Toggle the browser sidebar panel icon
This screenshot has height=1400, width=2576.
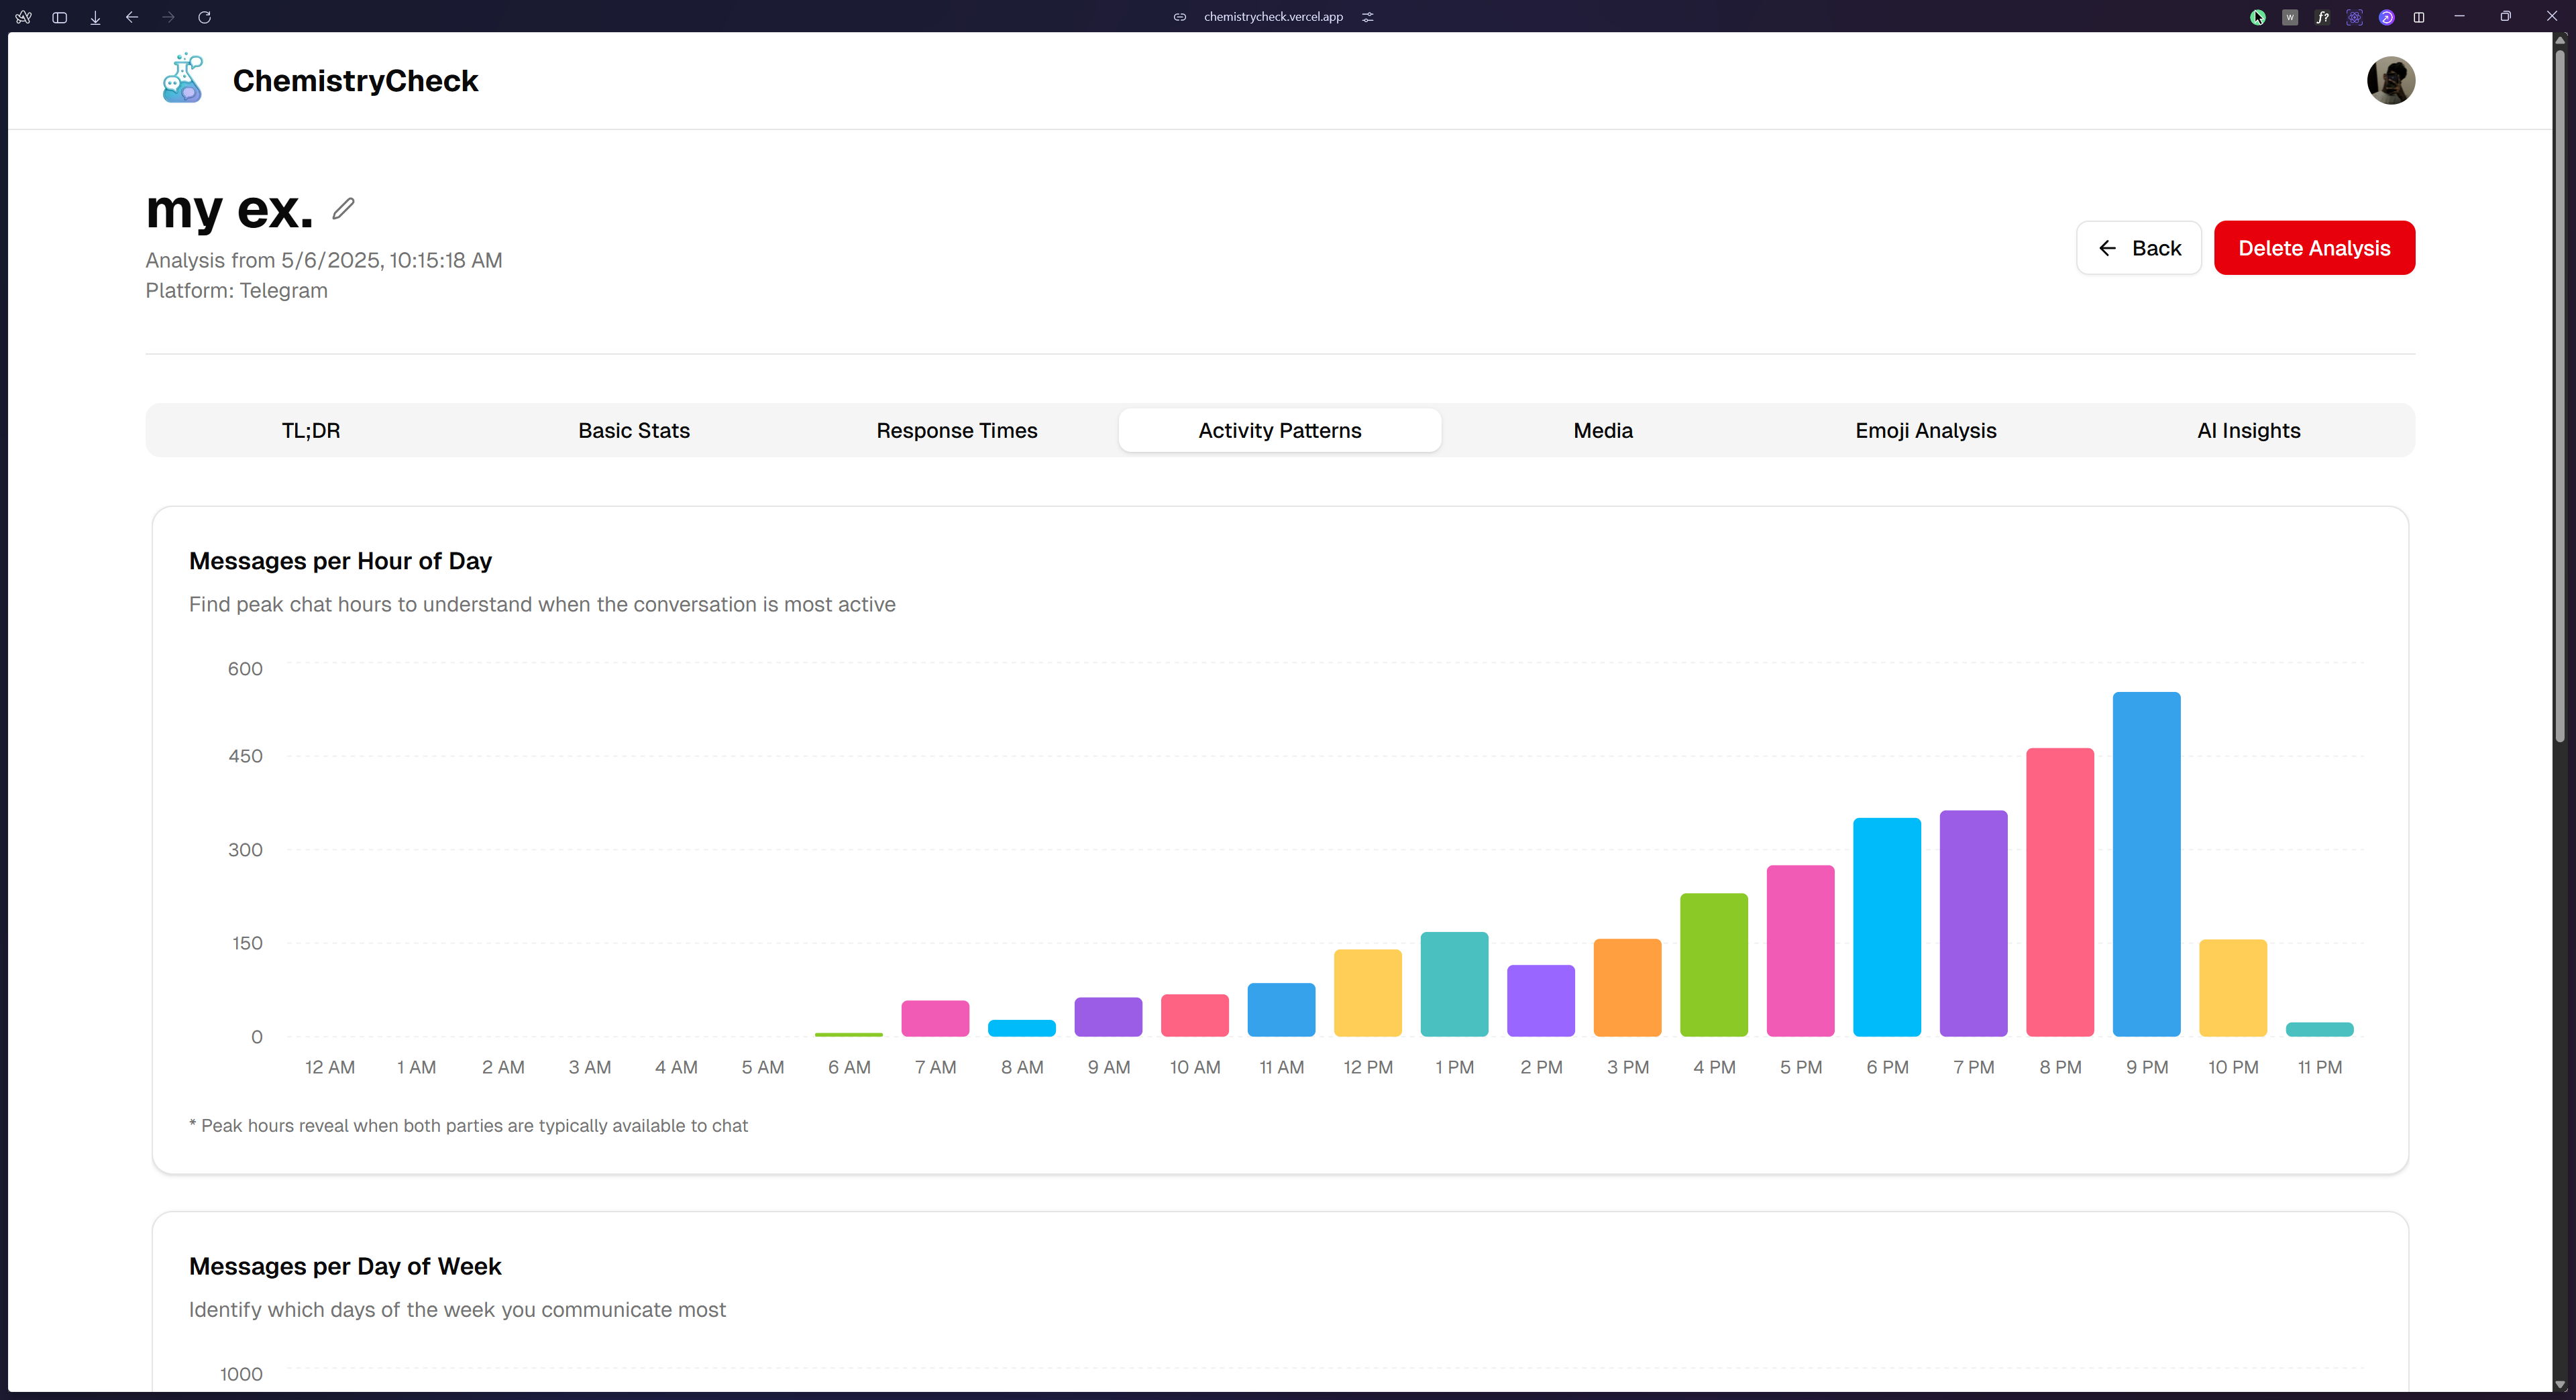(x=59, y=17)
